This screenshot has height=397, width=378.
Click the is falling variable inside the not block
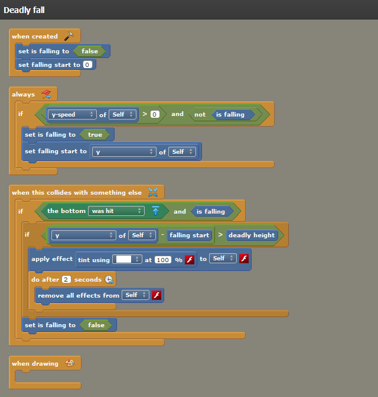pyautogui.click(x=233, y=114)
